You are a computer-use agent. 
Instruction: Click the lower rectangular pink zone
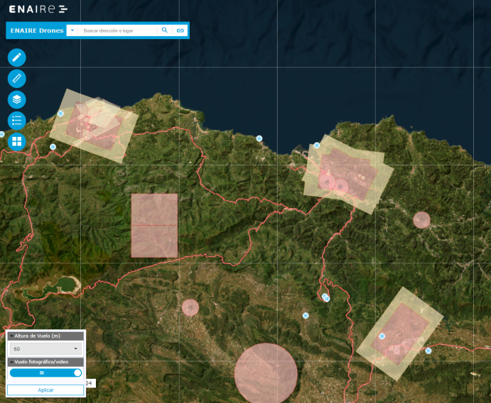[x=154, y=241]
